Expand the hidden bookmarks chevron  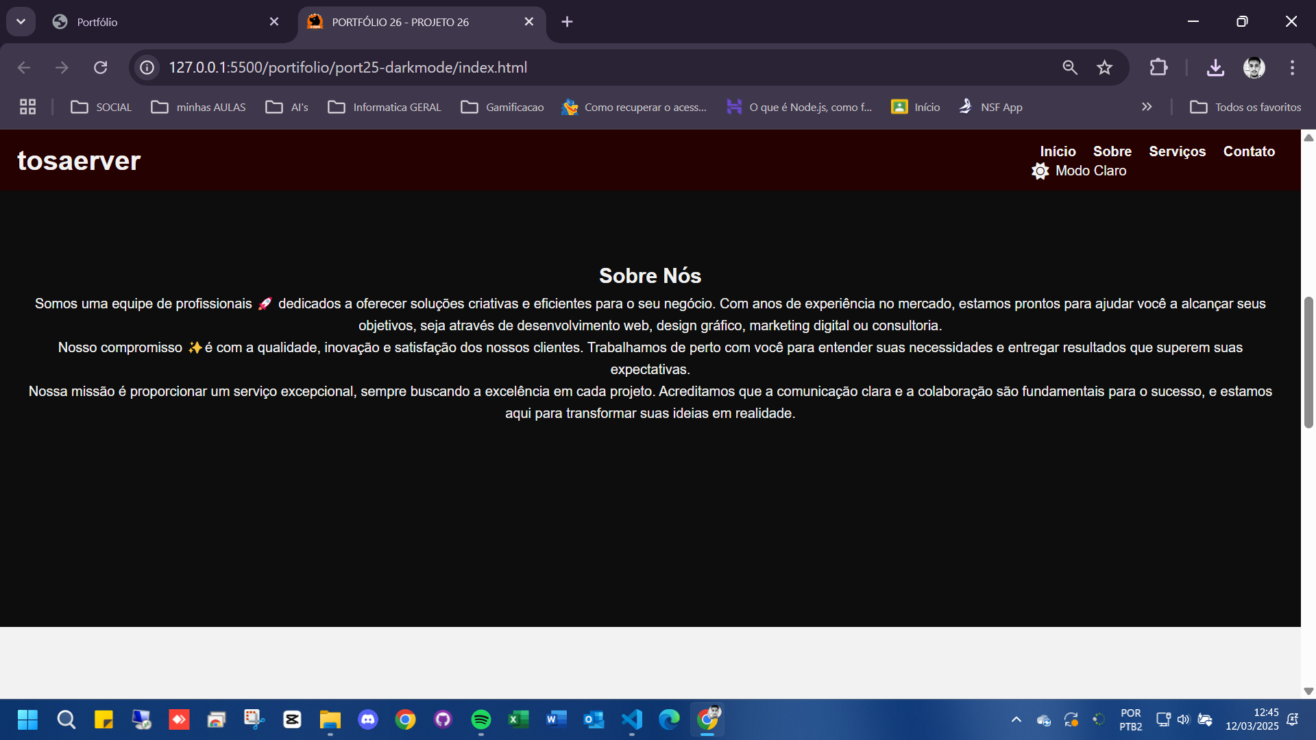pyautogui.click(x=1147, y=107)
